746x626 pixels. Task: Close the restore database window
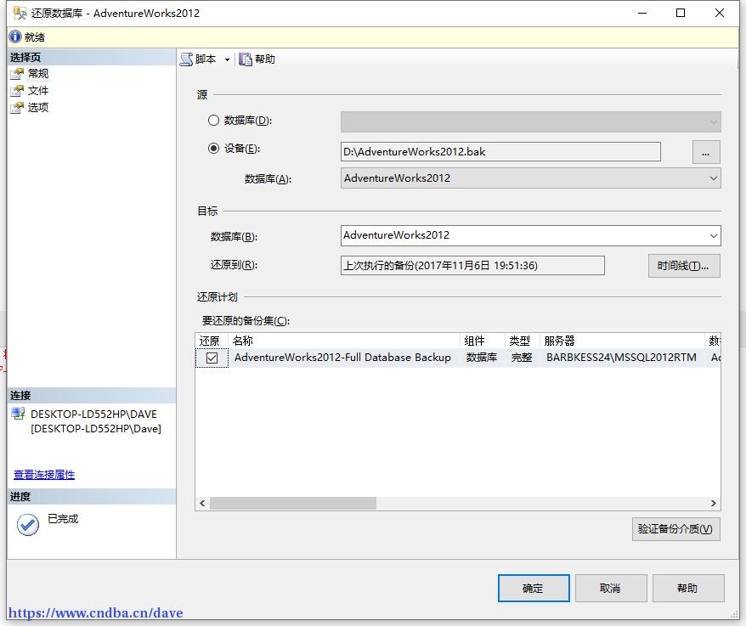pyautogui.click(x=720, y=14)
